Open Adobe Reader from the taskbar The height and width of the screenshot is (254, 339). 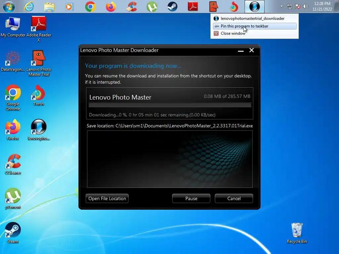193,7
